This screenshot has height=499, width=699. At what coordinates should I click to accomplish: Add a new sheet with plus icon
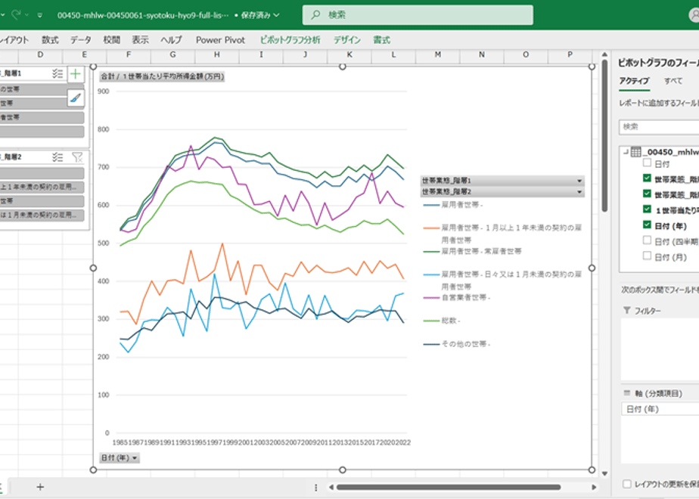[x=40, y=487]
